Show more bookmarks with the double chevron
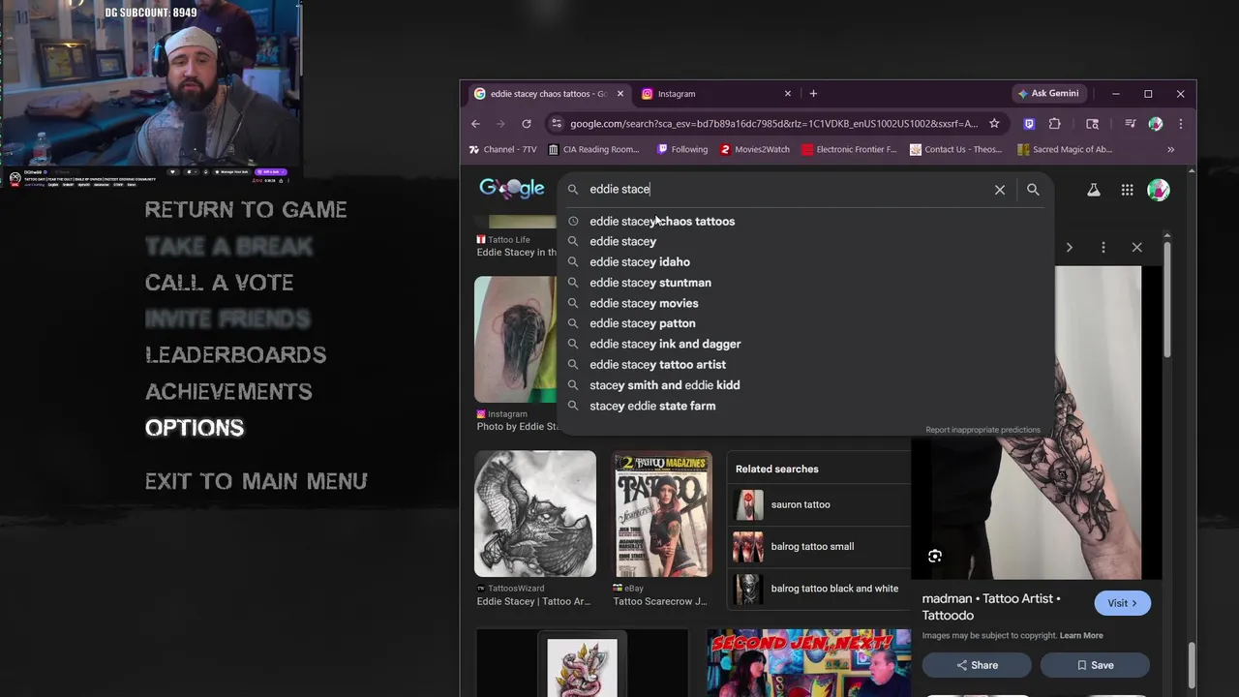1239x697 pixels. point(1171,150)
